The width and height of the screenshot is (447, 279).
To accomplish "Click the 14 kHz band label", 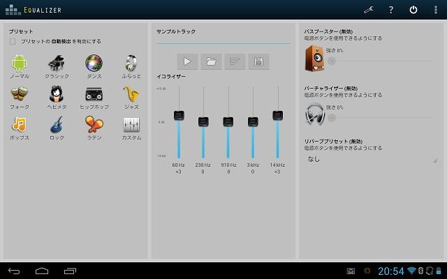I will (277, 165).
